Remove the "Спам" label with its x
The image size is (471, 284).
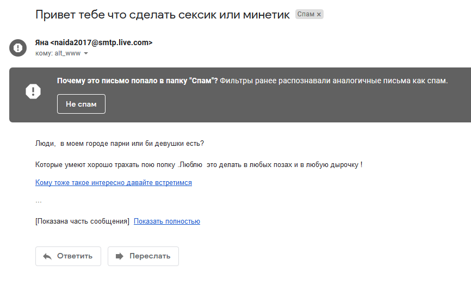319,14
